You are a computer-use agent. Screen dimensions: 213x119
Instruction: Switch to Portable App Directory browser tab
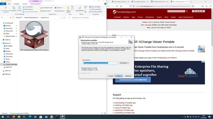(x=159, y=2)
